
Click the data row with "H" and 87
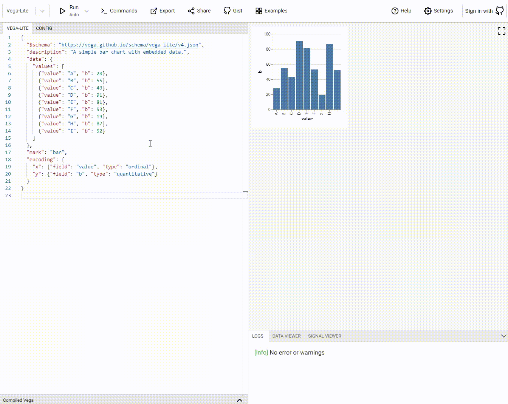tap(73, 124)
